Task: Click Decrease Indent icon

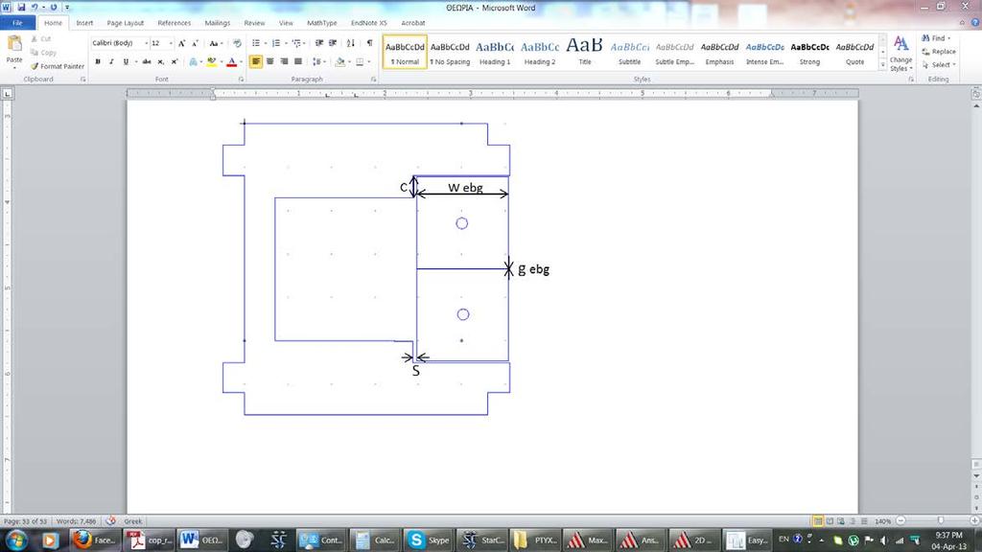Action: pyautogui.click(x=318, y=42)
